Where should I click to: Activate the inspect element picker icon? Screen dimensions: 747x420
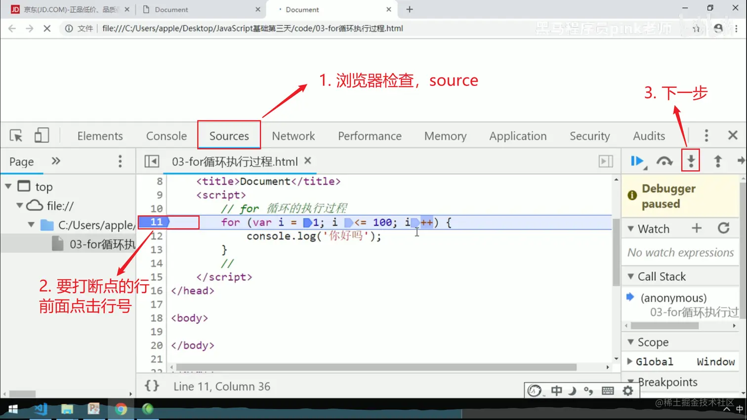16,135
